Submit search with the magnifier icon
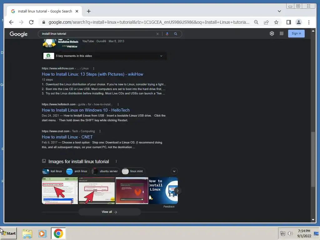Viewport: 320px width, 240px height. click(x=176, y=34)
